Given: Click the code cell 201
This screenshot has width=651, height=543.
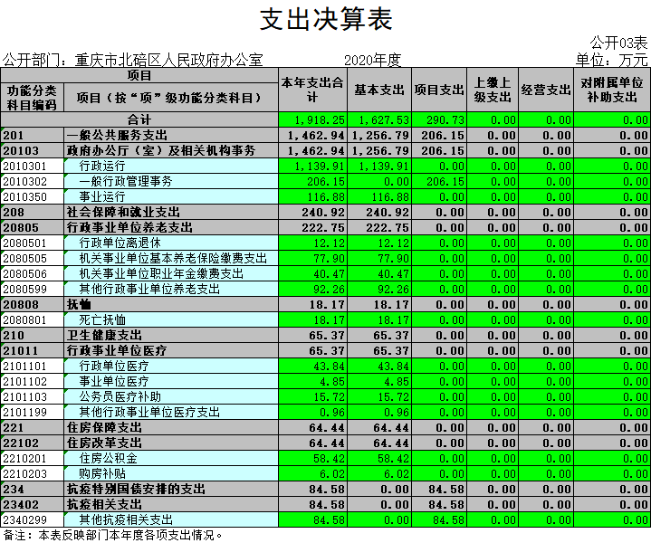Looking at the screenshot, I should click(x=32, y=136).
